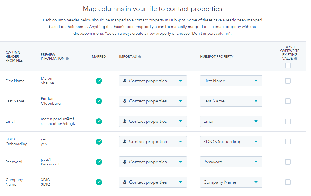The width and height of the screenshot is (311, 196).
Task: Click the HubSpot Property column header
Action: (x=217, y=57)
